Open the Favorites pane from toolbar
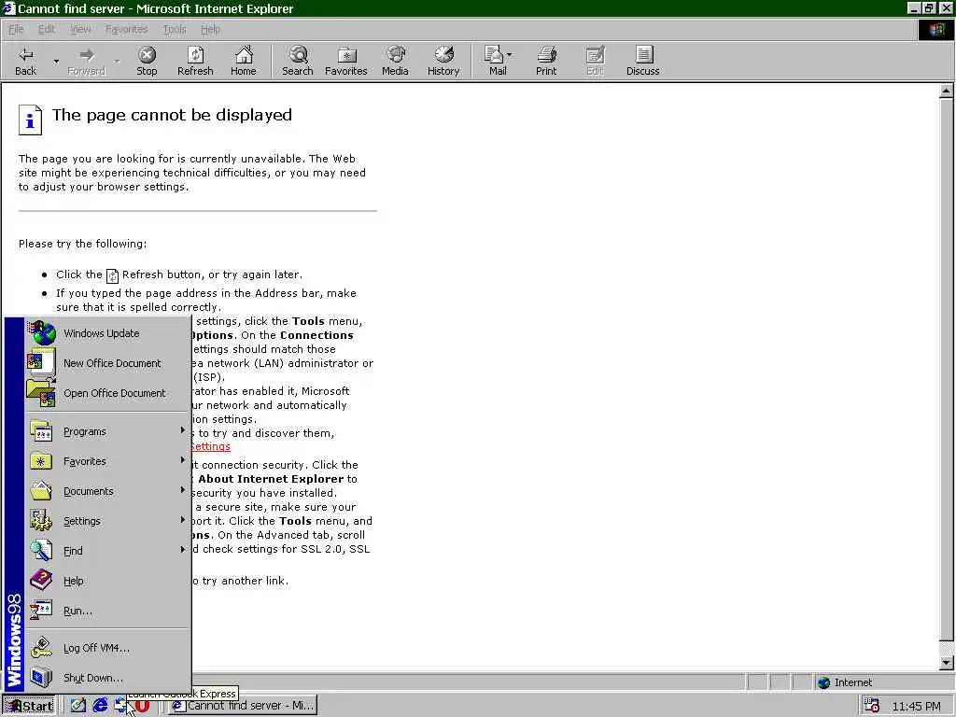This screenshot has height=717, width=956. (x=345, y=61)
